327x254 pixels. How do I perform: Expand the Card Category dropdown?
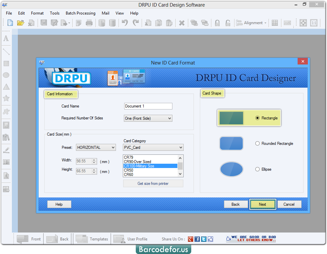(180, 147)
